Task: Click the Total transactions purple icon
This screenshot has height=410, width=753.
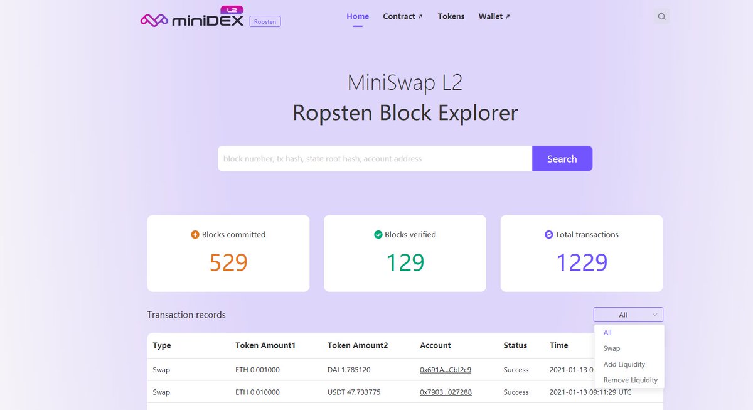Action: point(549,235)
